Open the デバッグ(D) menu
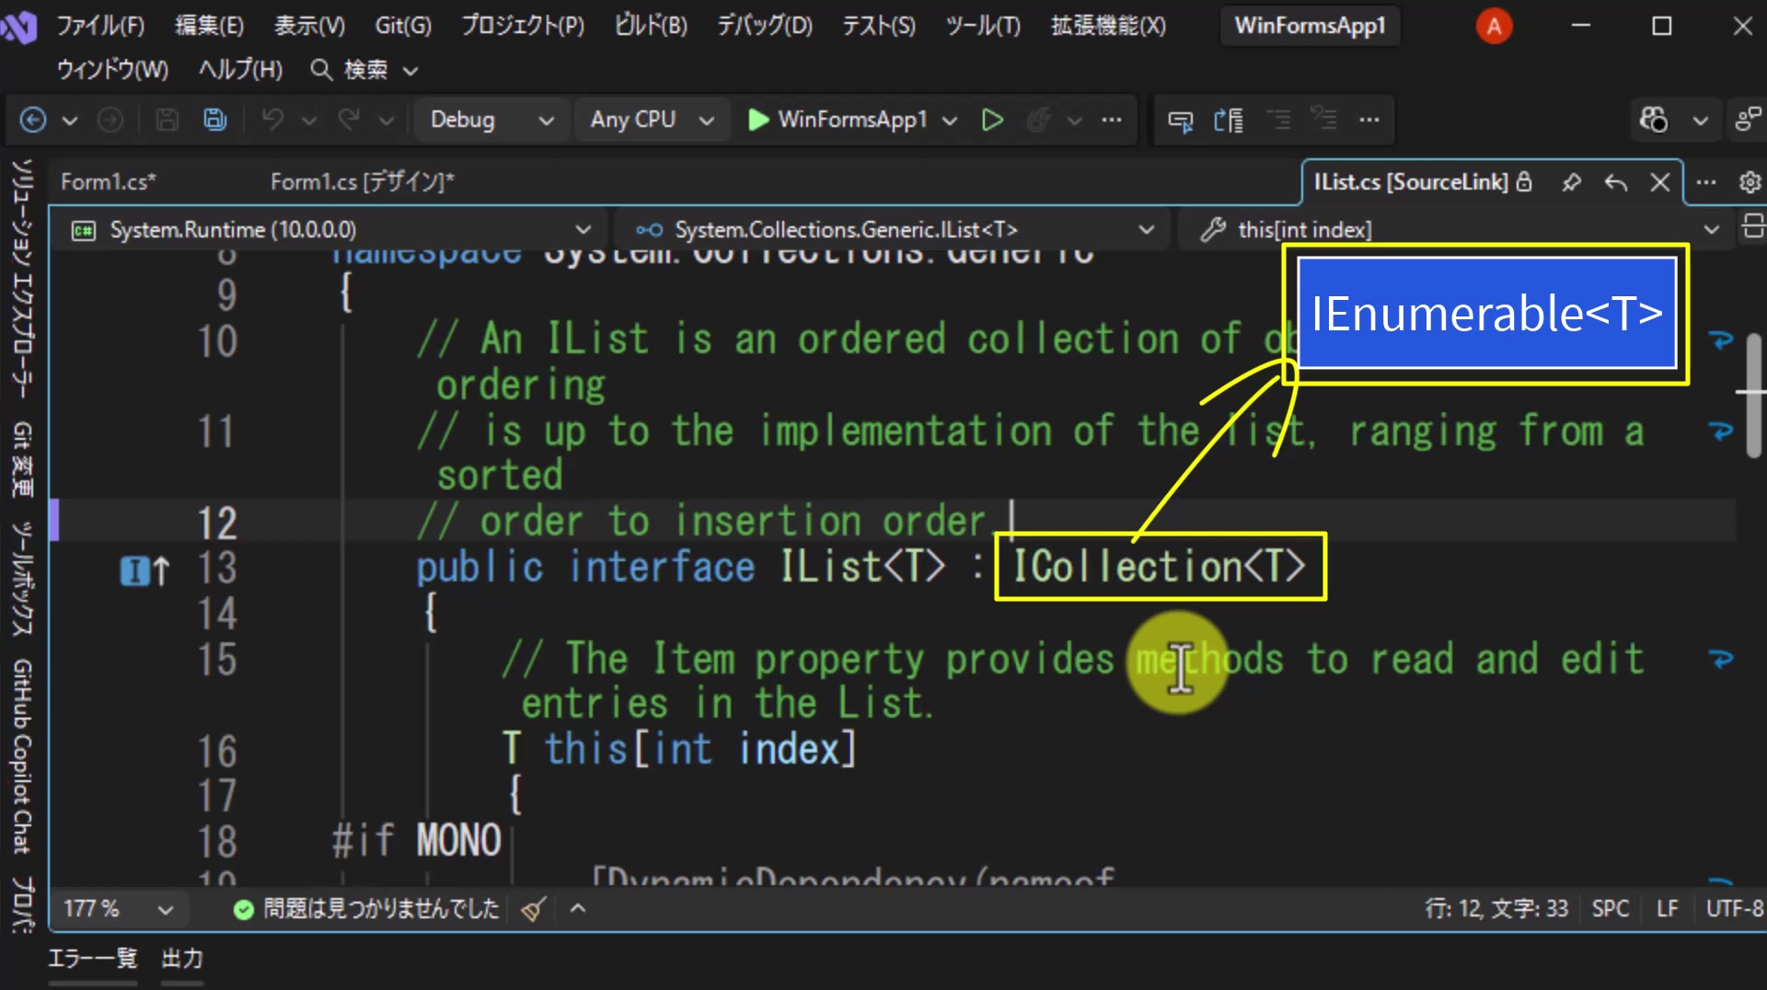1767x990 pixels. pos(765,26)
